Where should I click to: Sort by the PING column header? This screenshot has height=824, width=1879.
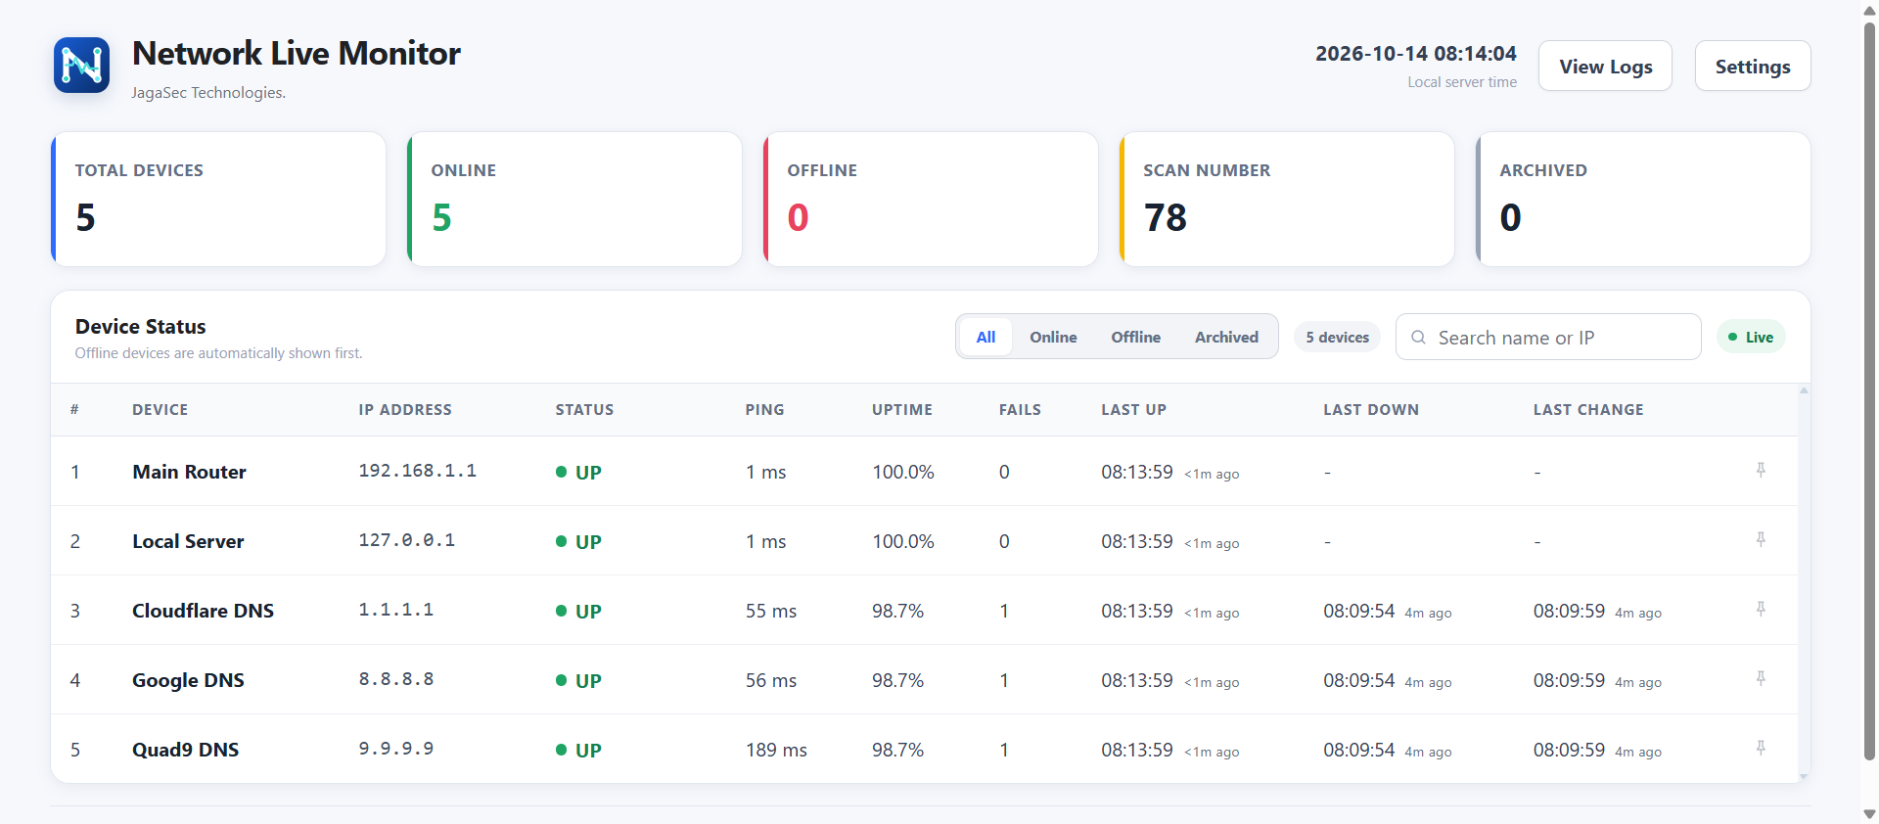point(764,410)
